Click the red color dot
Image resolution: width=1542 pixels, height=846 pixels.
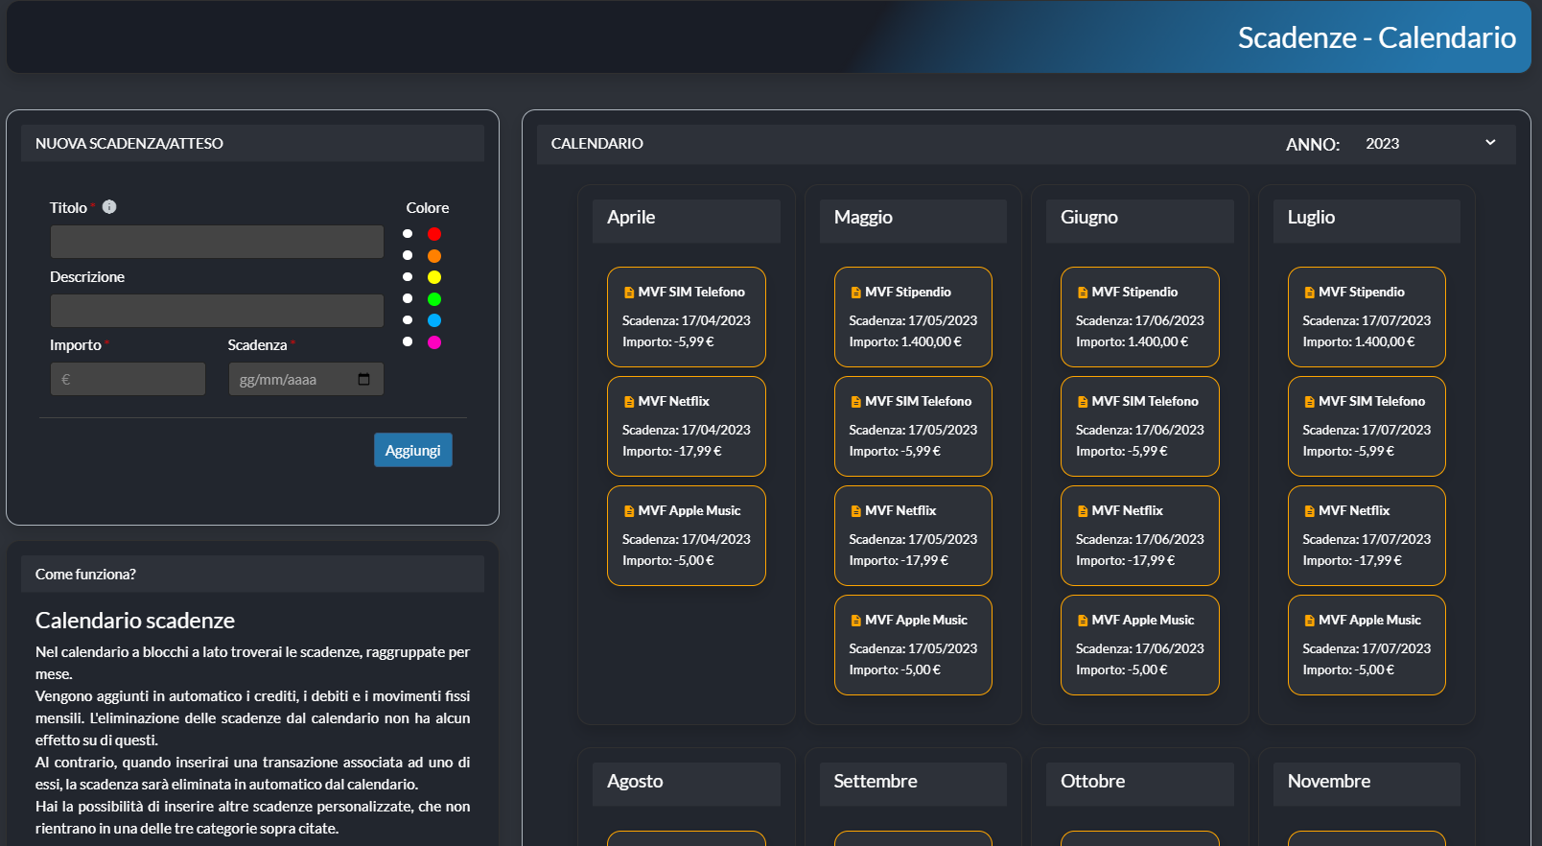434,234
